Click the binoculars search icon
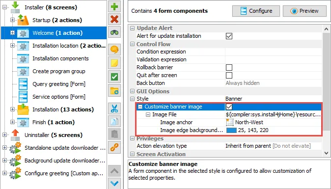The width and height of the screenshot is (331, 189). (114, 32)
